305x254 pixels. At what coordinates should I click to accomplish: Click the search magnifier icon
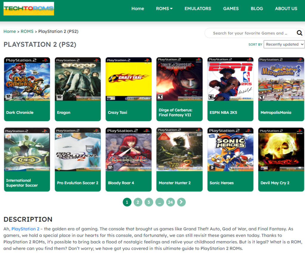[x=299, y=33]
